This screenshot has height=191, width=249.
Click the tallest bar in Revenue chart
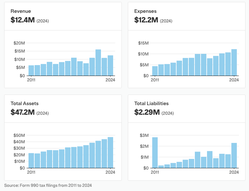98,62
